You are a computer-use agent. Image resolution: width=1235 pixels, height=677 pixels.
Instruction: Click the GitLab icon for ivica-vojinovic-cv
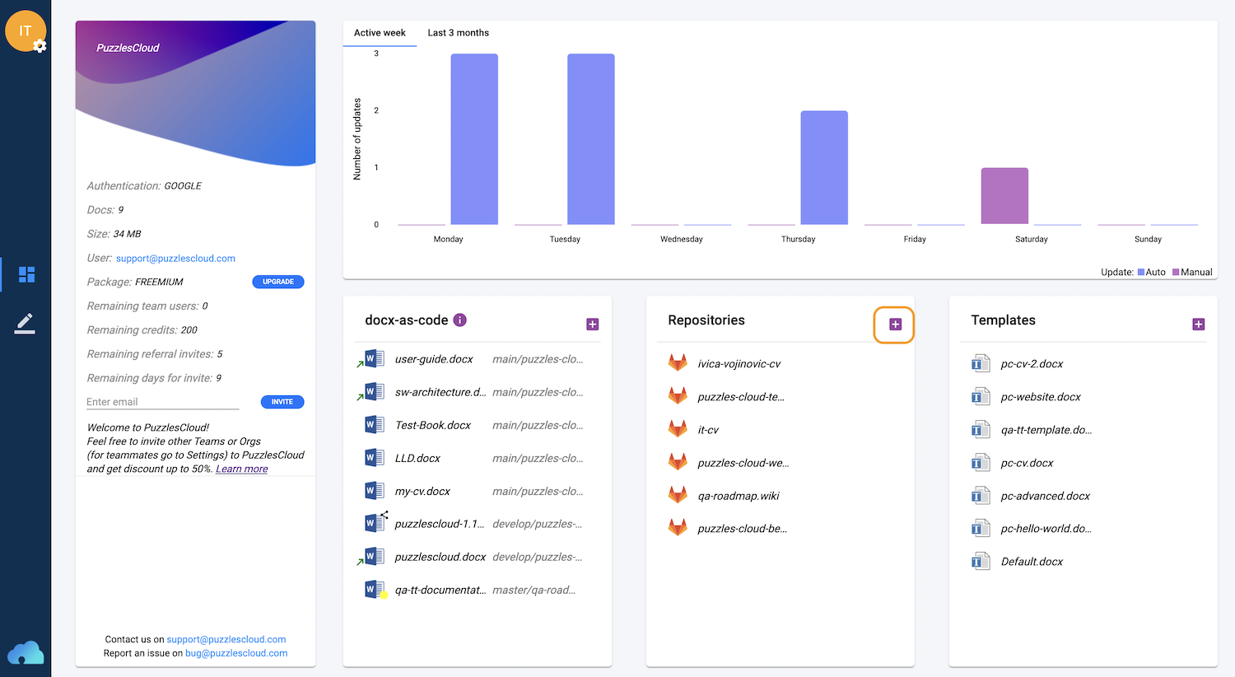click(678, 363)
